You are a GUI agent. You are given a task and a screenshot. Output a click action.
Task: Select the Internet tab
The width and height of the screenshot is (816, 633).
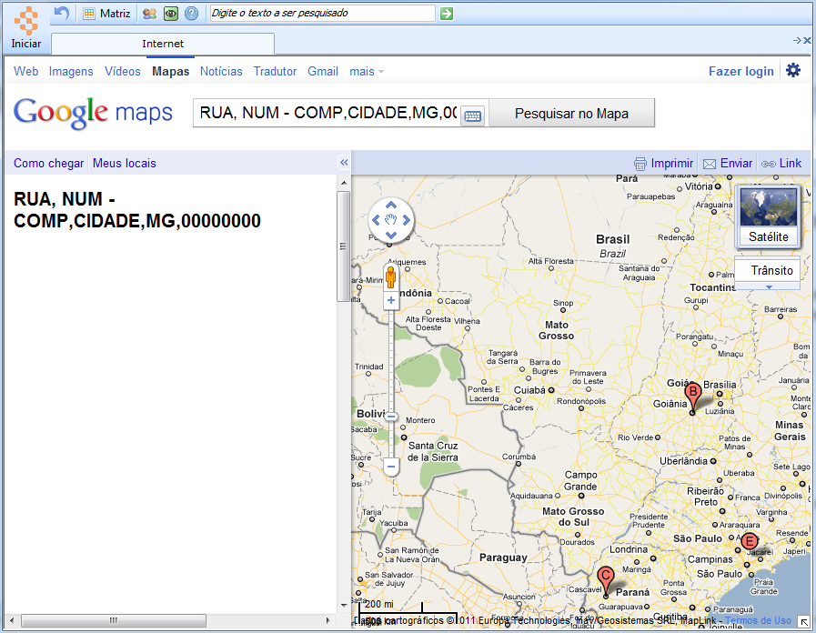click(163, 44)
